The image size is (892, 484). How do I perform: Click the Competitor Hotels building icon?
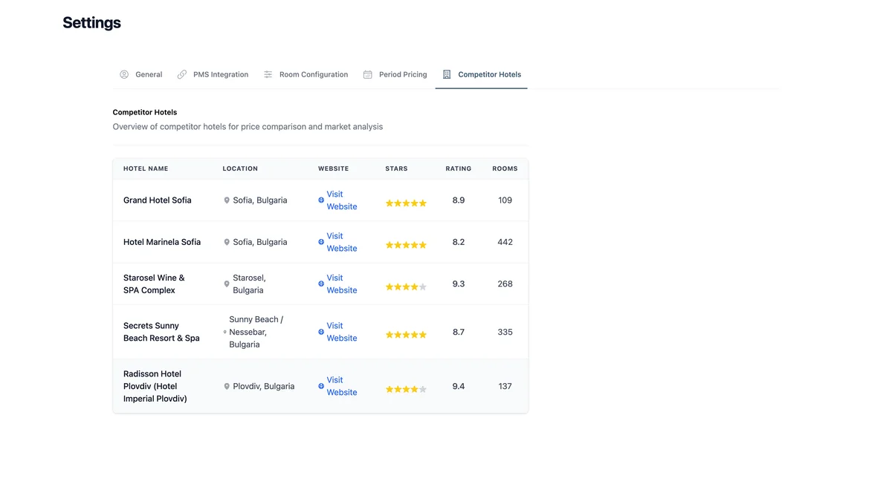[x=447, y=74]
